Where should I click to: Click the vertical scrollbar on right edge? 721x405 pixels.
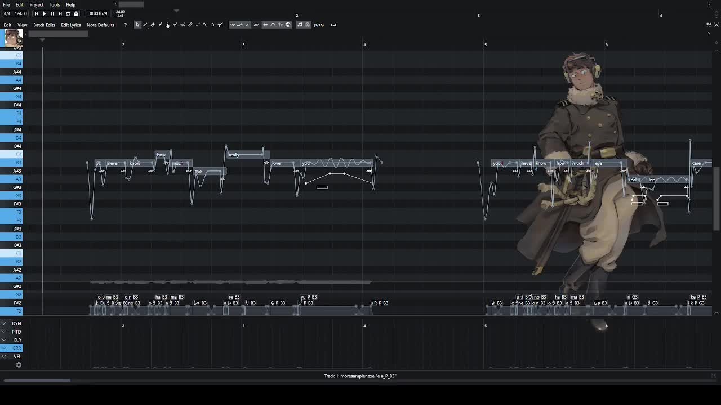(x=716, y=198)
